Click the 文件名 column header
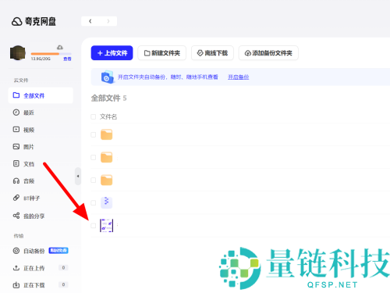The height and width of the screenshot is (293, 390). pyautogui.click(x=108, y=116)
